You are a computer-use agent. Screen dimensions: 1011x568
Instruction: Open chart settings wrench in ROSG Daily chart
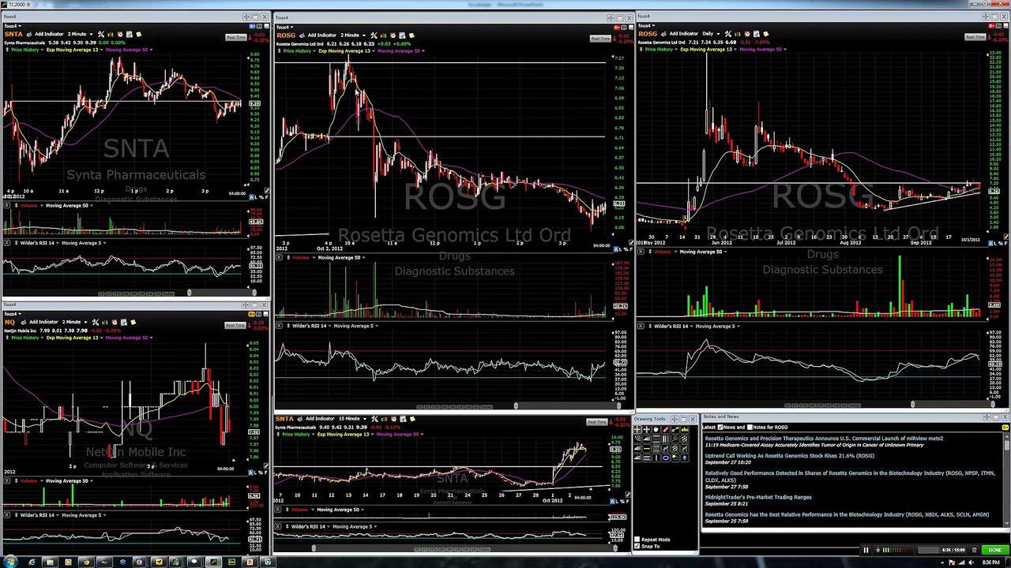pos(727,33)
